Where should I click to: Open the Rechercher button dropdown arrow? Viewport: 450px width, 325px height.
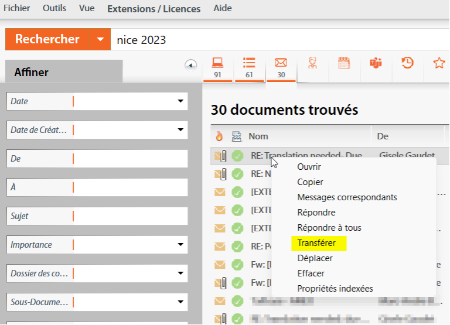pos(100,40)
